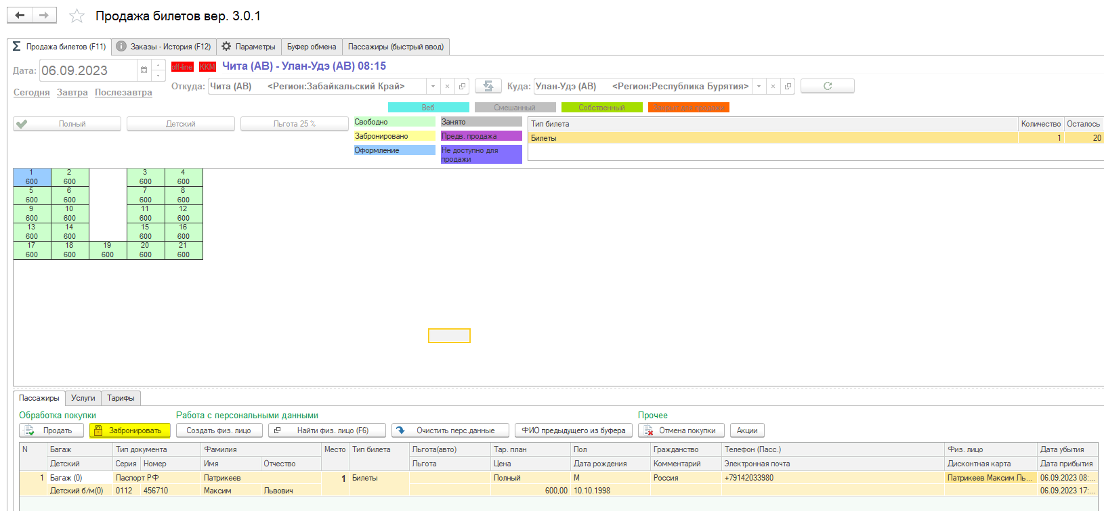Viewport: 1104px width, 511px height.
Task: Expand the Откуда station dropdown
Action: [x=433, y=87]
